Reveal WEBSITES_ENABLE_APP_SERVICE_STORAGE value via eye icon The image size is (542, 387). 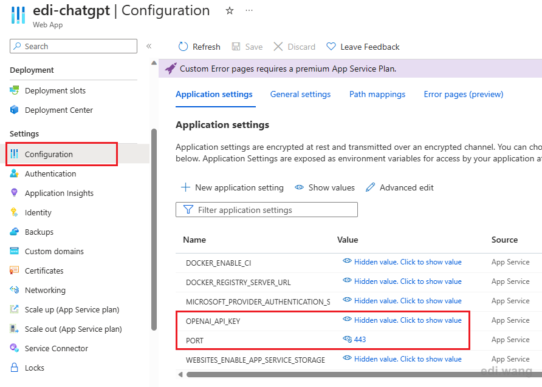click(347, 358)
